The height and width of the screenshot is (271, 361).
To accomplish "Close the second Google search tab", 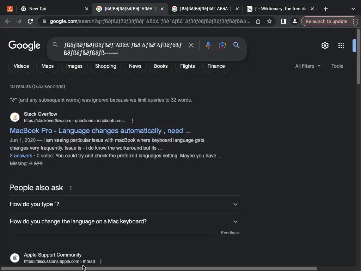I will (x=237, y=9).
